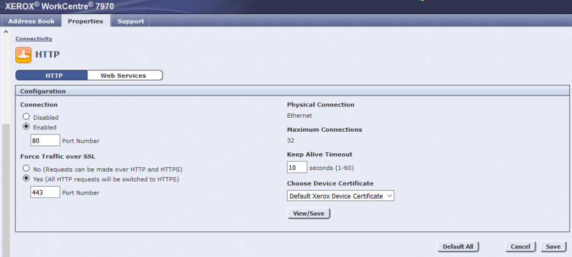Cancel the HTTP configuration changes
The image size is (572, 257).
tap(520, 247)
